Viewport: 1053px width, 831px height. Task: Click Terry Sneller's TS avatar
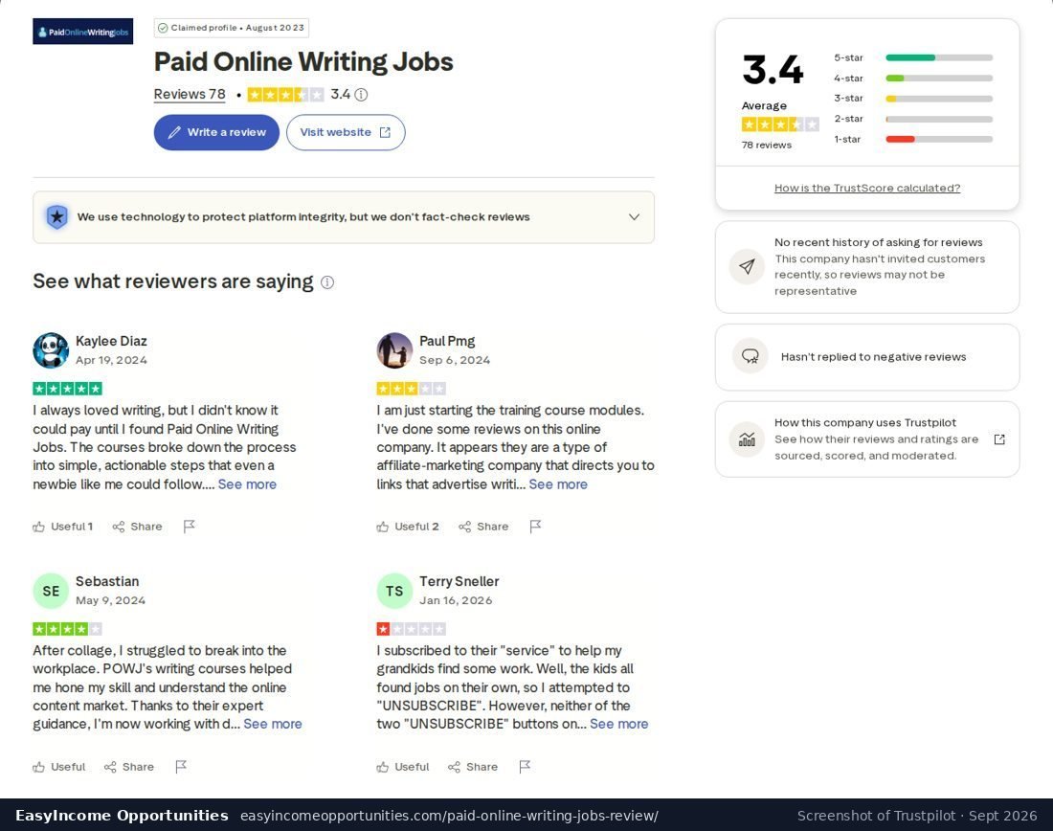(x=394, y=591)
